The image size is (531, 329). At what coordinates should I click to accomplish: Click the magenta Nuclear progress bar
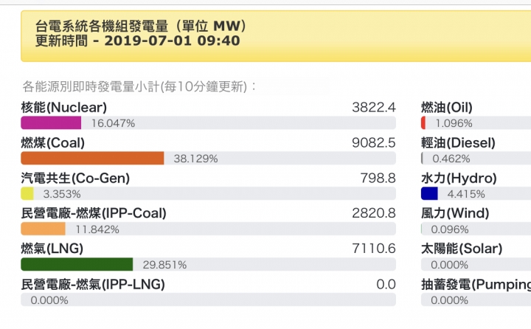tap(51, 122)
